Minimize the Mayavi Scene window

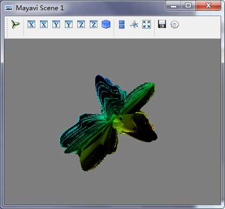174,6
